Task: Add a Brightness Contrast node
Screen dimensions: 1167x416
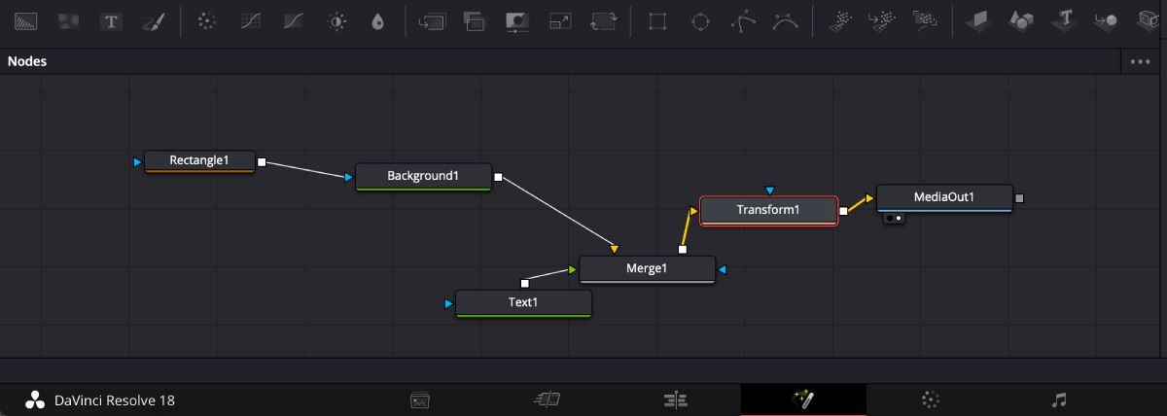Action: tap(336, 20)
